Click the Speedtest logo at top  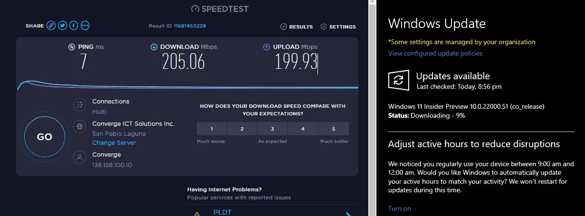[x=220, y=9]
